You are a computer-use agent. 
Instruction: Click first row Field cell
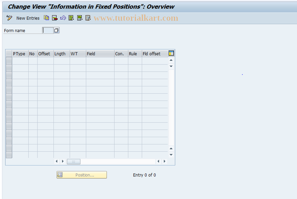[x=100, y=61]
